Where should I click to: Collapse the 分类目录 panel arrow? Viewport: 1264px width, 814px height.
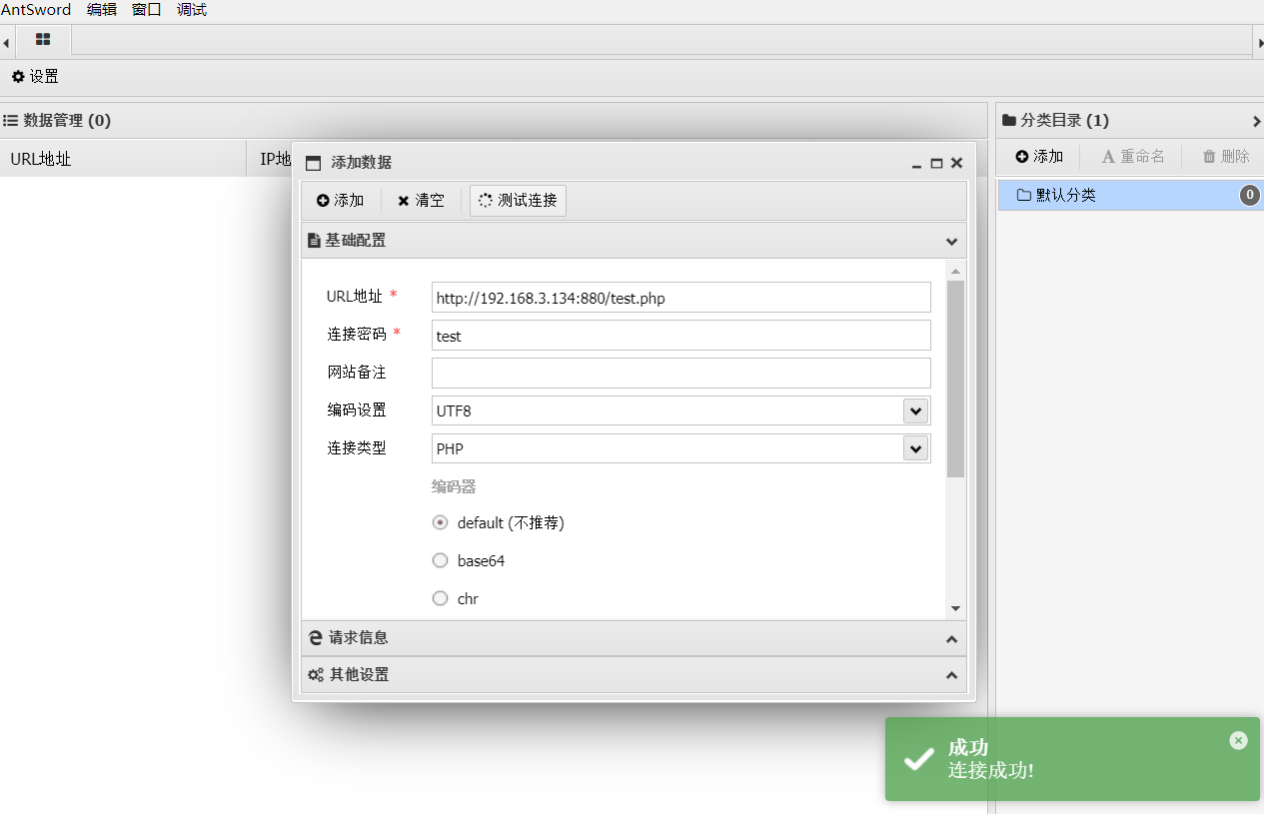[x=1256, y=121]
